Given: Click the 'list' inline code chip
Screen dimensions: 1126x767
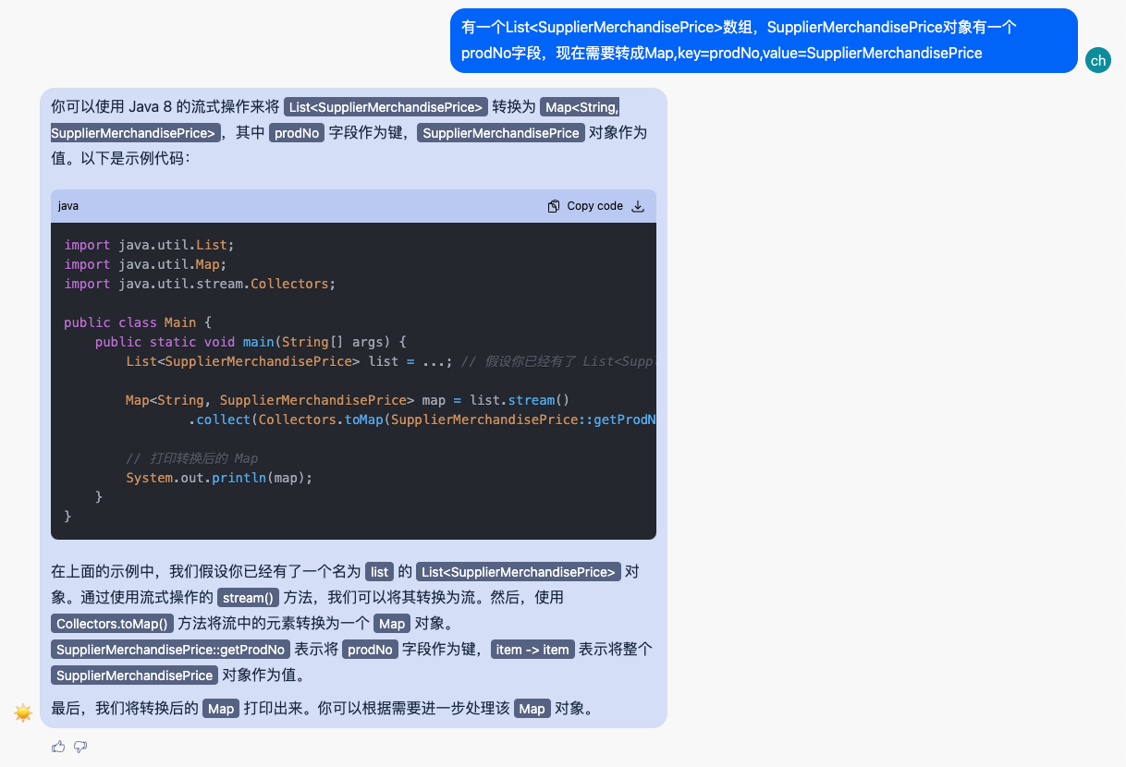Looking at the screenshot, I should tap(379, 572).
